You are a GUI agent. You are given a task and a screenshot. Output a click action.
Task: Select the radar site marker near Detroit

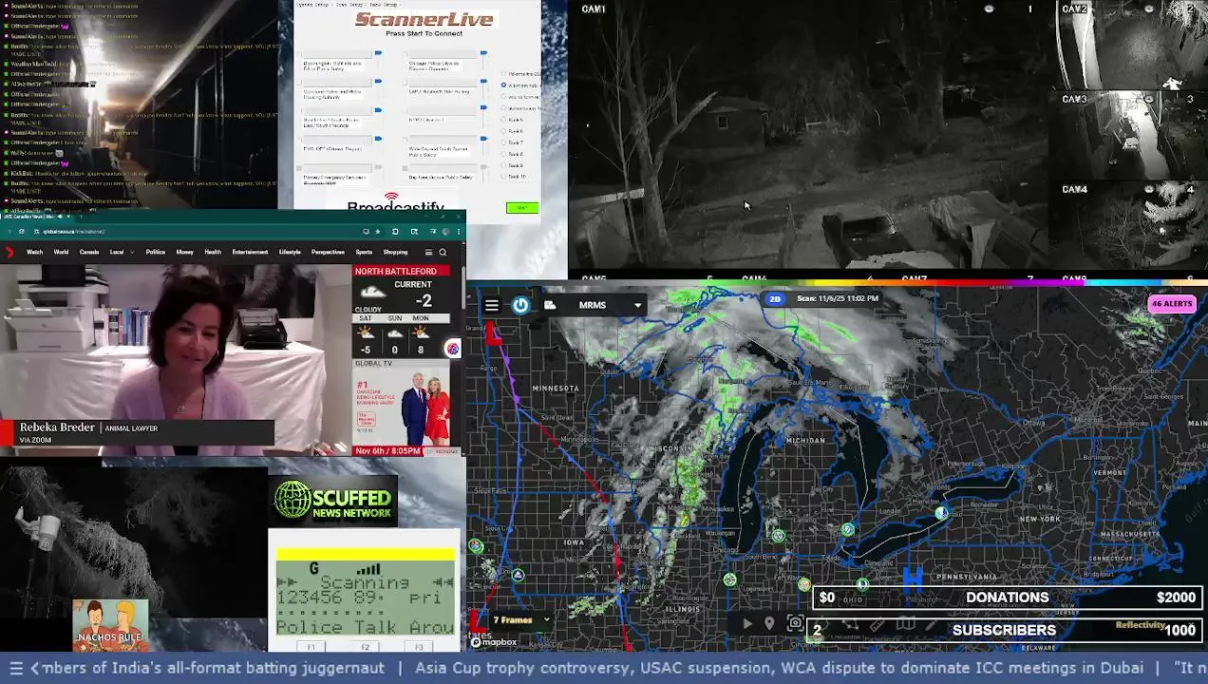coord(847,529)
